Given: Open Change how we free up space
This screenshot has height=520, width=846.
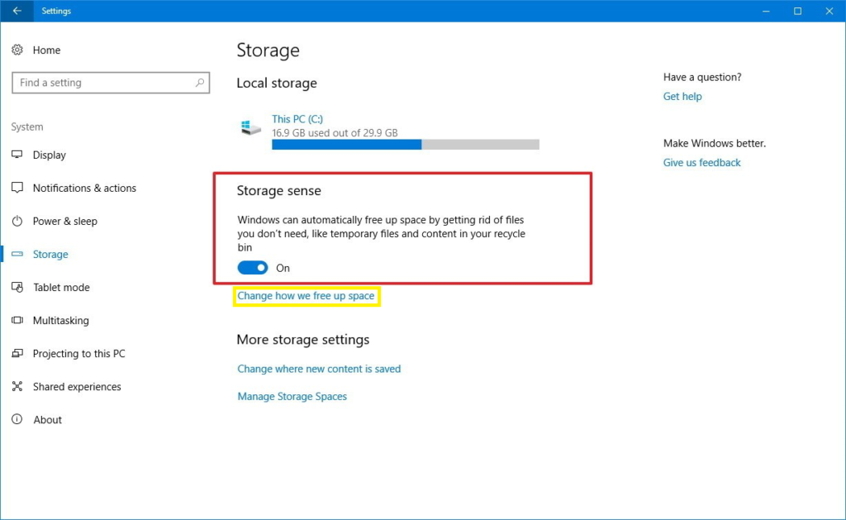Looking at the screenshot, I should click(x=306, y=296).
